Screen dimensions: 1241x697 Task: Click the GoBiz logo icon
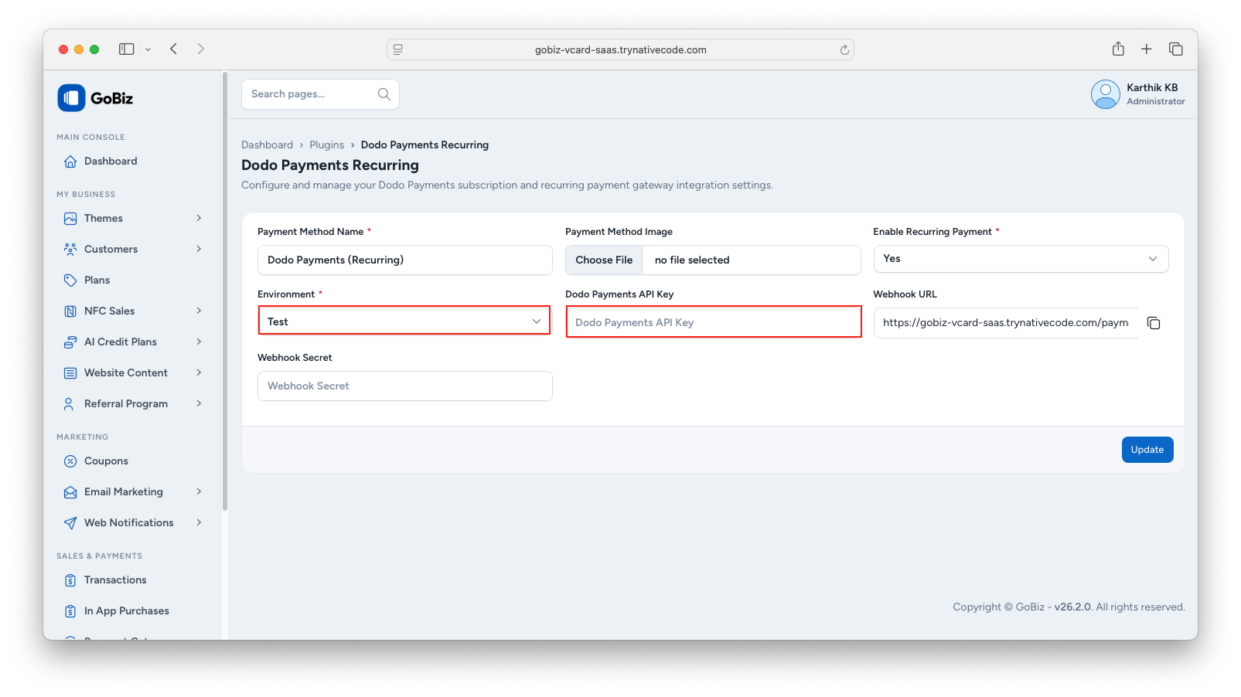click(71, 98)
